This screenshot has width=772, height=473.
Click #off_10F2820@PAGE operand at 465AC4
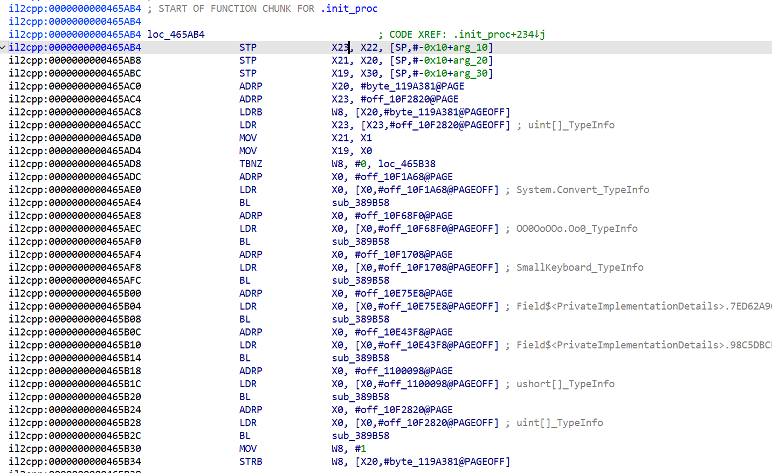coord(409,99)
